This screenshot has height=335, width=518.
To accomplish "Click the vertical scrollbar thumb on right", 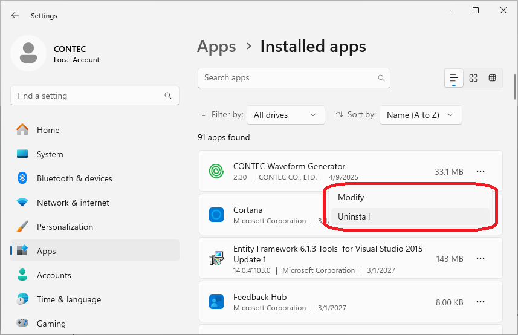I will click(x=515, y=86).
